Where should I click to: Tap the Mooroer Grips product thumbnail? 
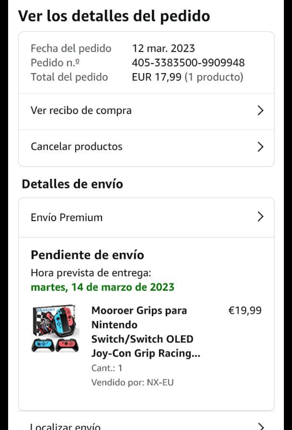(55, 328)
